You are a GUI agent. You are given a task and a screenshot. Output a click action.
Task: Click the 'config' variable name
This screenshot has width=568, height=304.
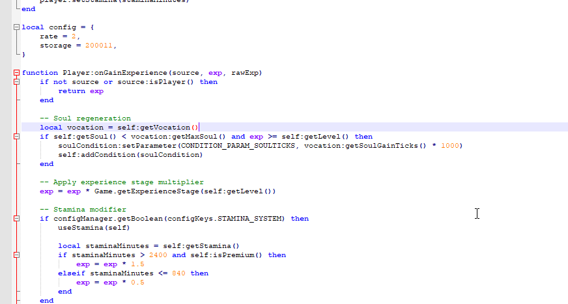[x=63, y=27]
